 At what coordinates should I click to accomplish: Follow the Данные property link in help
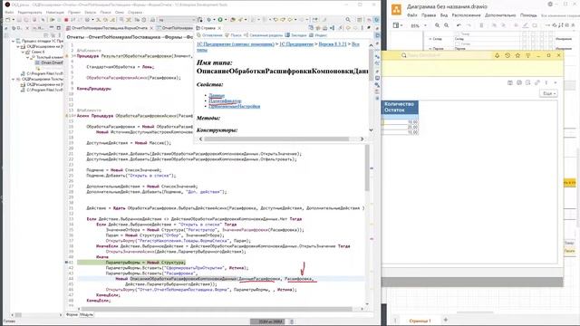pos(217,95)
